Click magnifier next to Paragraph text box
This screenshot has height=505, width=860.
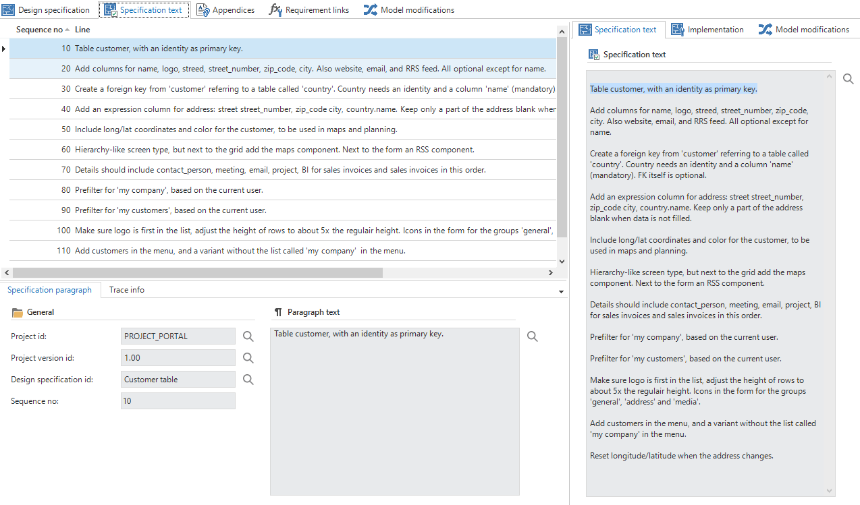(x=533, y=336)
